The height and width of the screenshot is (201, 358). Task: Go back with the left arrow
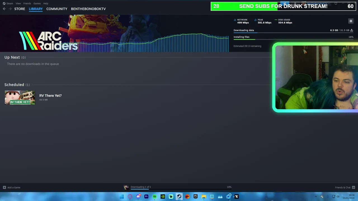click(x=4, y=9)
